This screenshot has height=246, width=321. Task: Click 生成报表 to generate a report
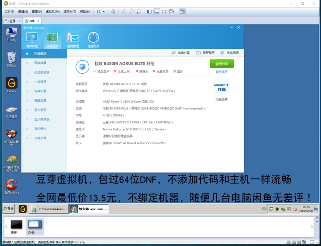tap(229, 53)
